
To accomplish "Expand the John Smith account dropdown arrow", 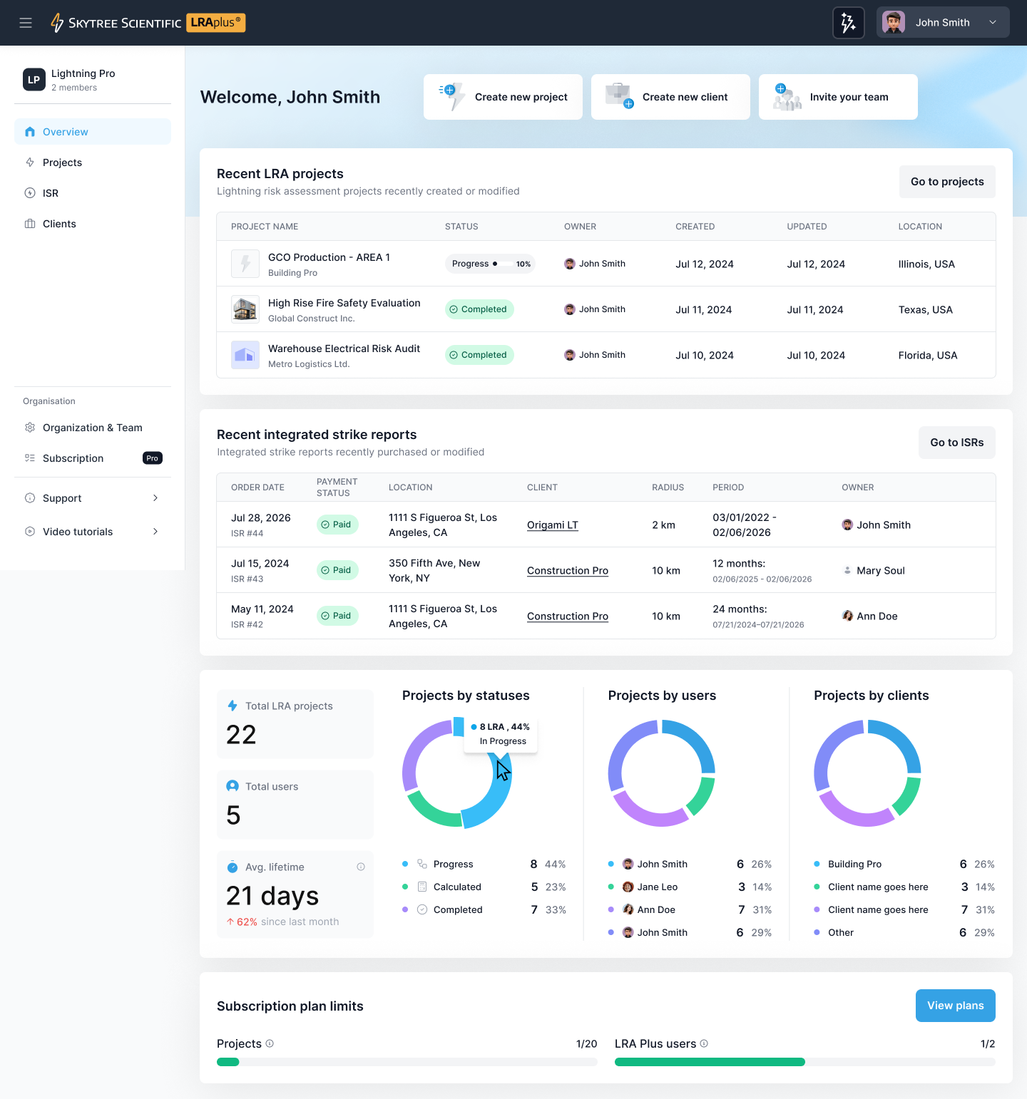I will [x=993, y=23].
